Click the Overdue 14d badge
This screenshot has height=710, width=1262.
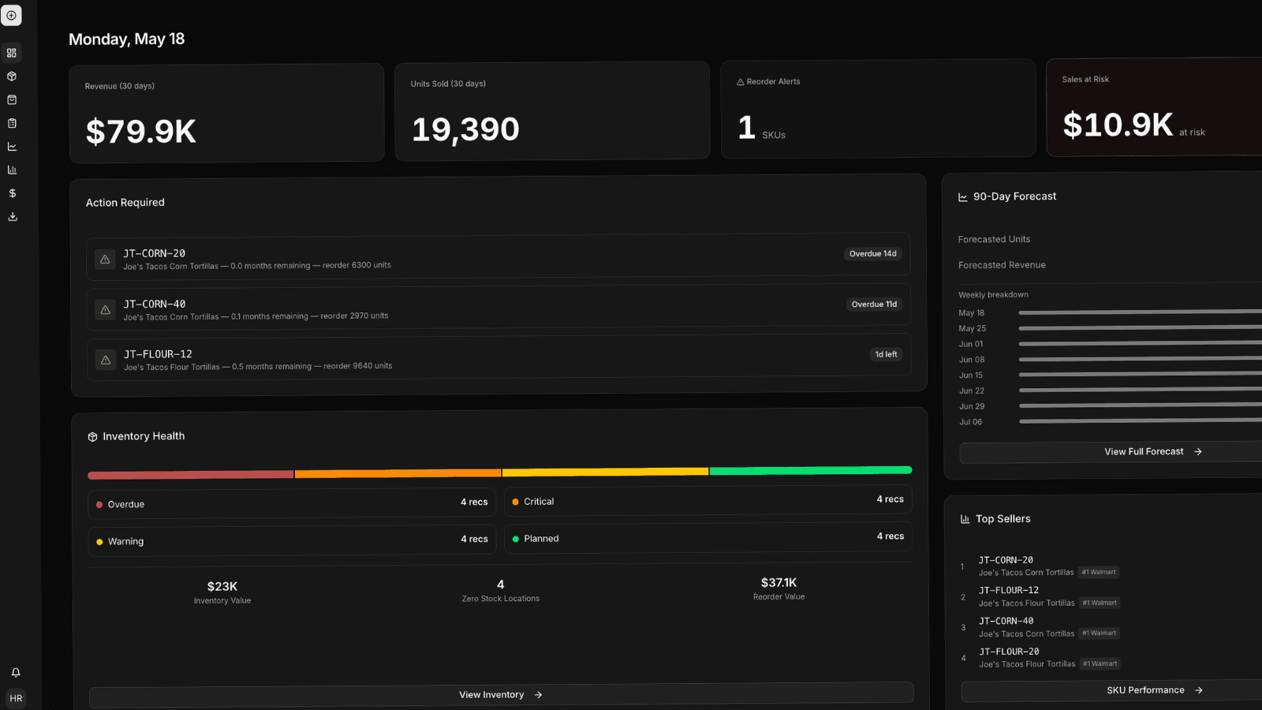[873, 254]
